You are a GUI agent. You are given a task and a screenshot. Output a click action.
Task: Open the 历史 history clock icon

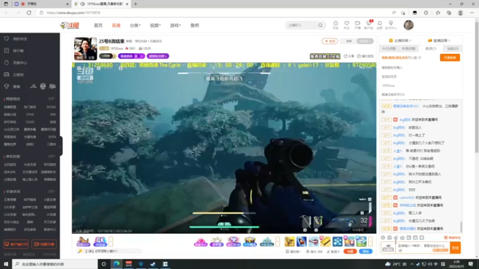click(335, 23)
